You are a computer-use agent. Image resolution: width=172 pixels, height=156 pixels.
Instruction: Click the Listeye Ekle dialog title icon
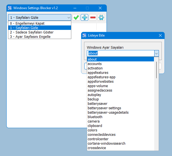tap(84, 35)
